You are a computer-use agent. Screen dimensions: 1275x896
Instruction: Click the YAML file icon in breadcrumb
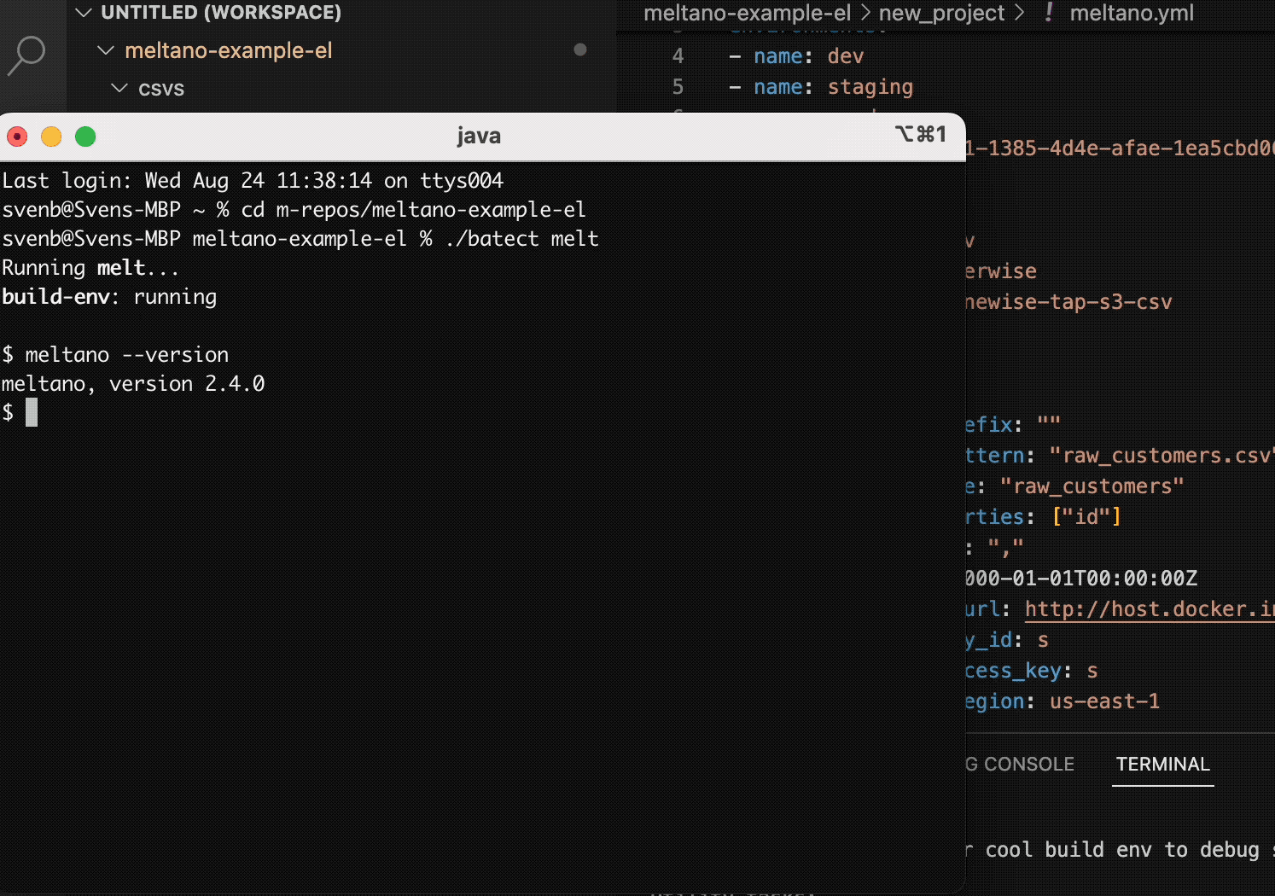[1048, 13]
